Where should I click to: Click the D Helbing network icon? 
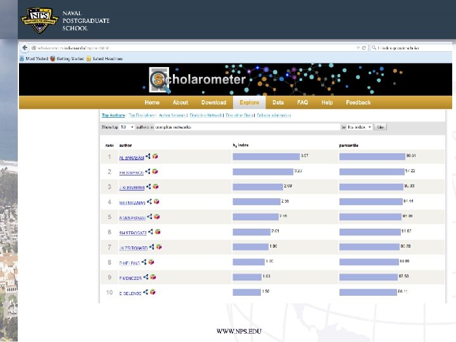tap(144, 262)
